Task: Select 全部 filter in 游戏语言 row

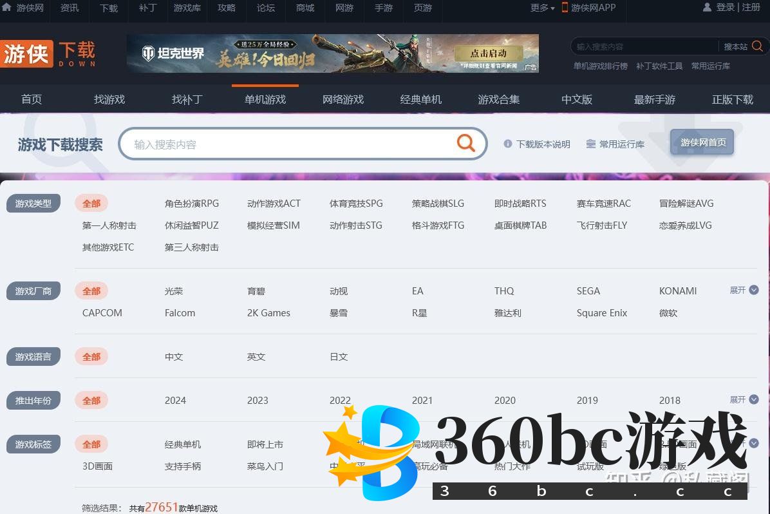Action: tap(91, 357)
